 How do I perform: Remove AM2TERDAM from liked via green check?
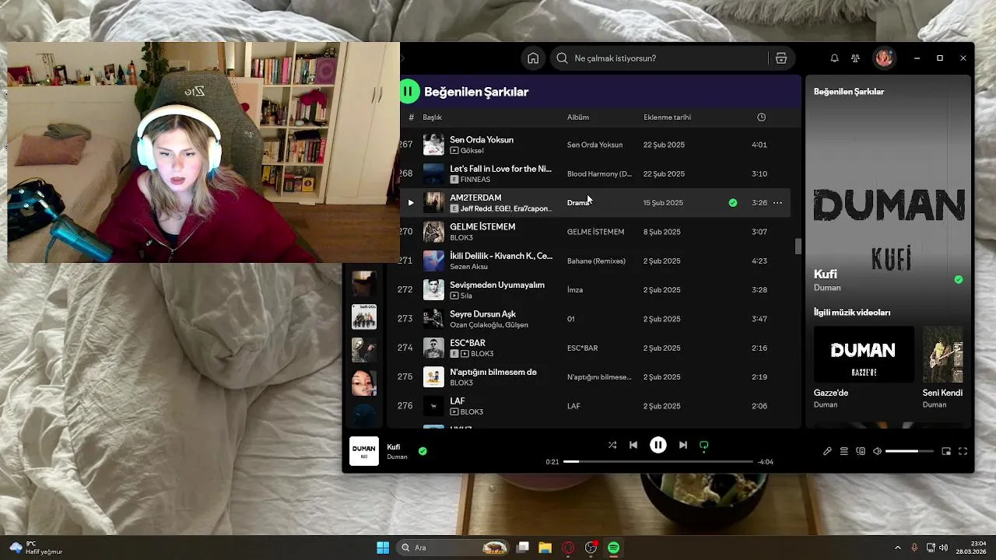(x=733, y=203)
